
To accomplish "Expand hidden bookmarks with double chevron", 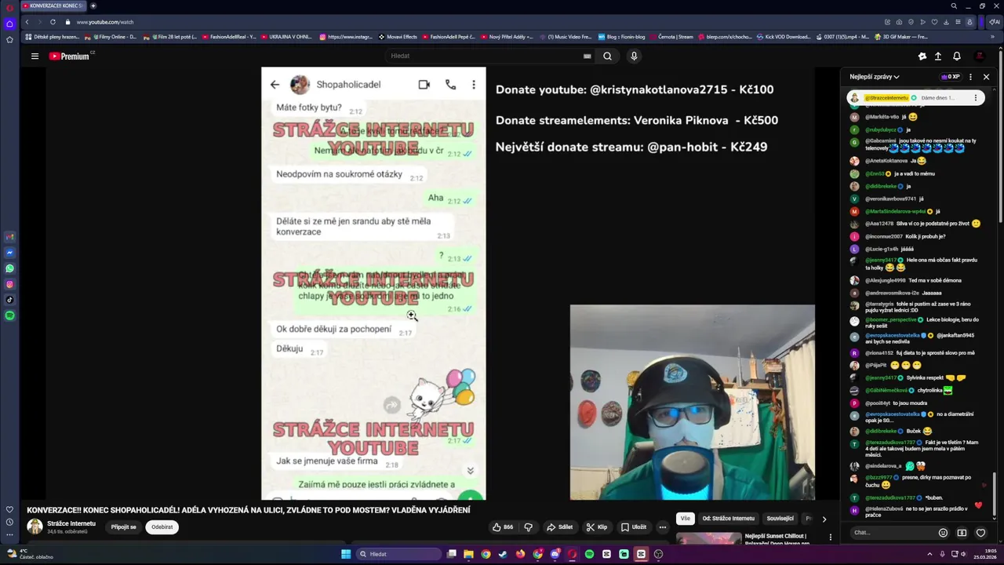I will [x=994, y=37].
